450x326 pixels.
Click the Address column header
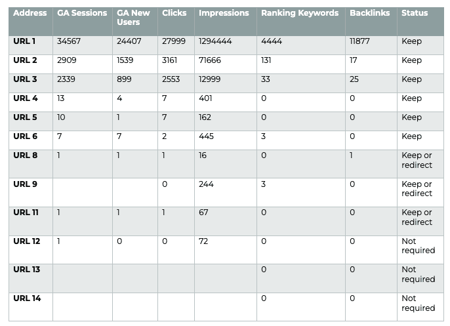tap(30, 13)
